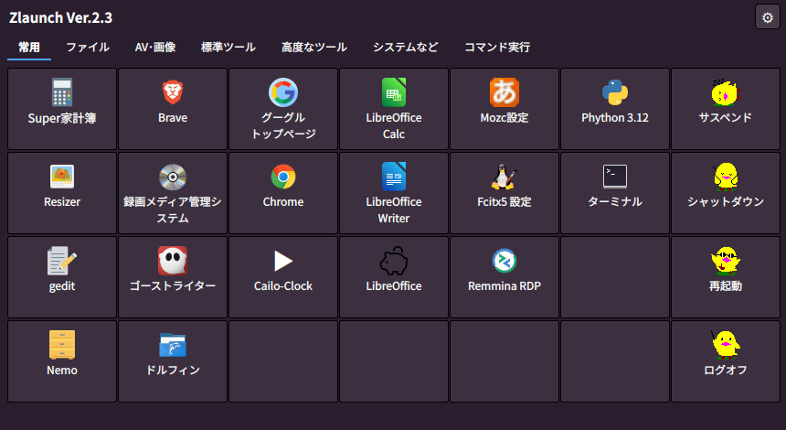Open settings gear button
The width and height of the screenshot is (786, 430).
coord(768,17)
